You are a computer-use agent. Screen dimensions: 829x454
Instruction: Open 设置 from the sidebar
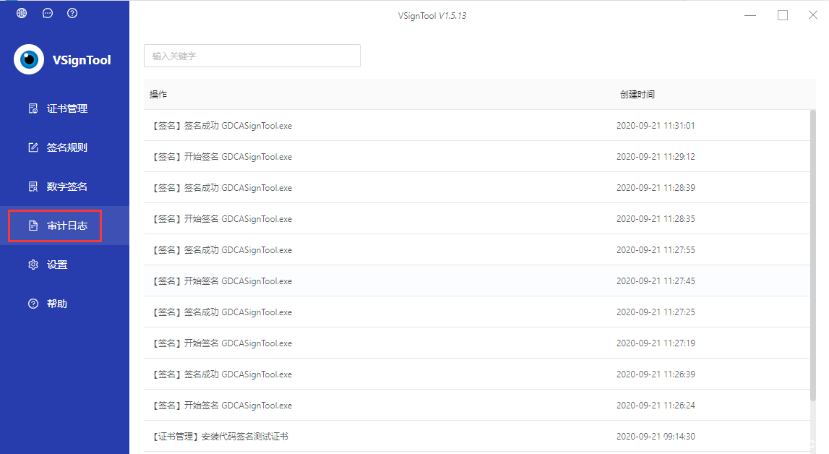click(64, 265)
